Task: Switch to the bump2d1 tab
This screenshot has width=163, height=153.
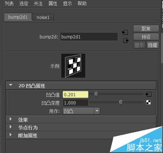Action: pyautogui.click(x=18, y=17)
